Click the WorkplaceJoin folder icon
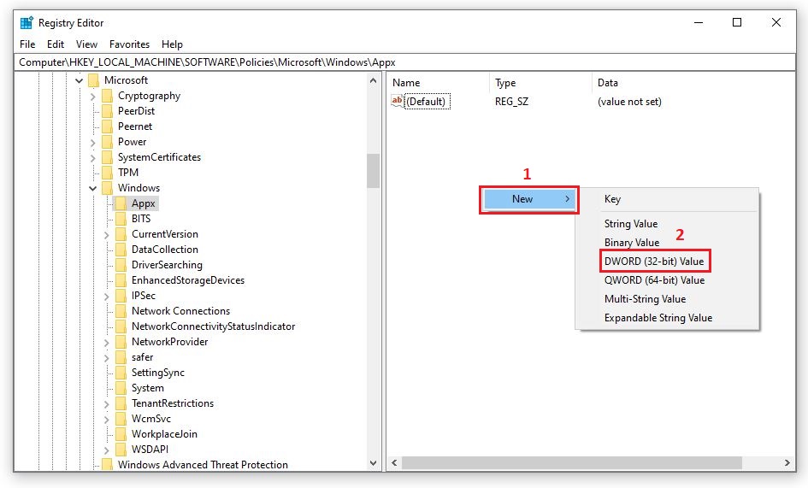The height and width of the screenshot is (488, 808). coord(121,434)
